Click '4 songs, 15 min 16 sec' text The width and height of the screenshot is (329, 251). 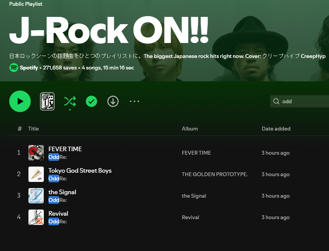(108, 68)
